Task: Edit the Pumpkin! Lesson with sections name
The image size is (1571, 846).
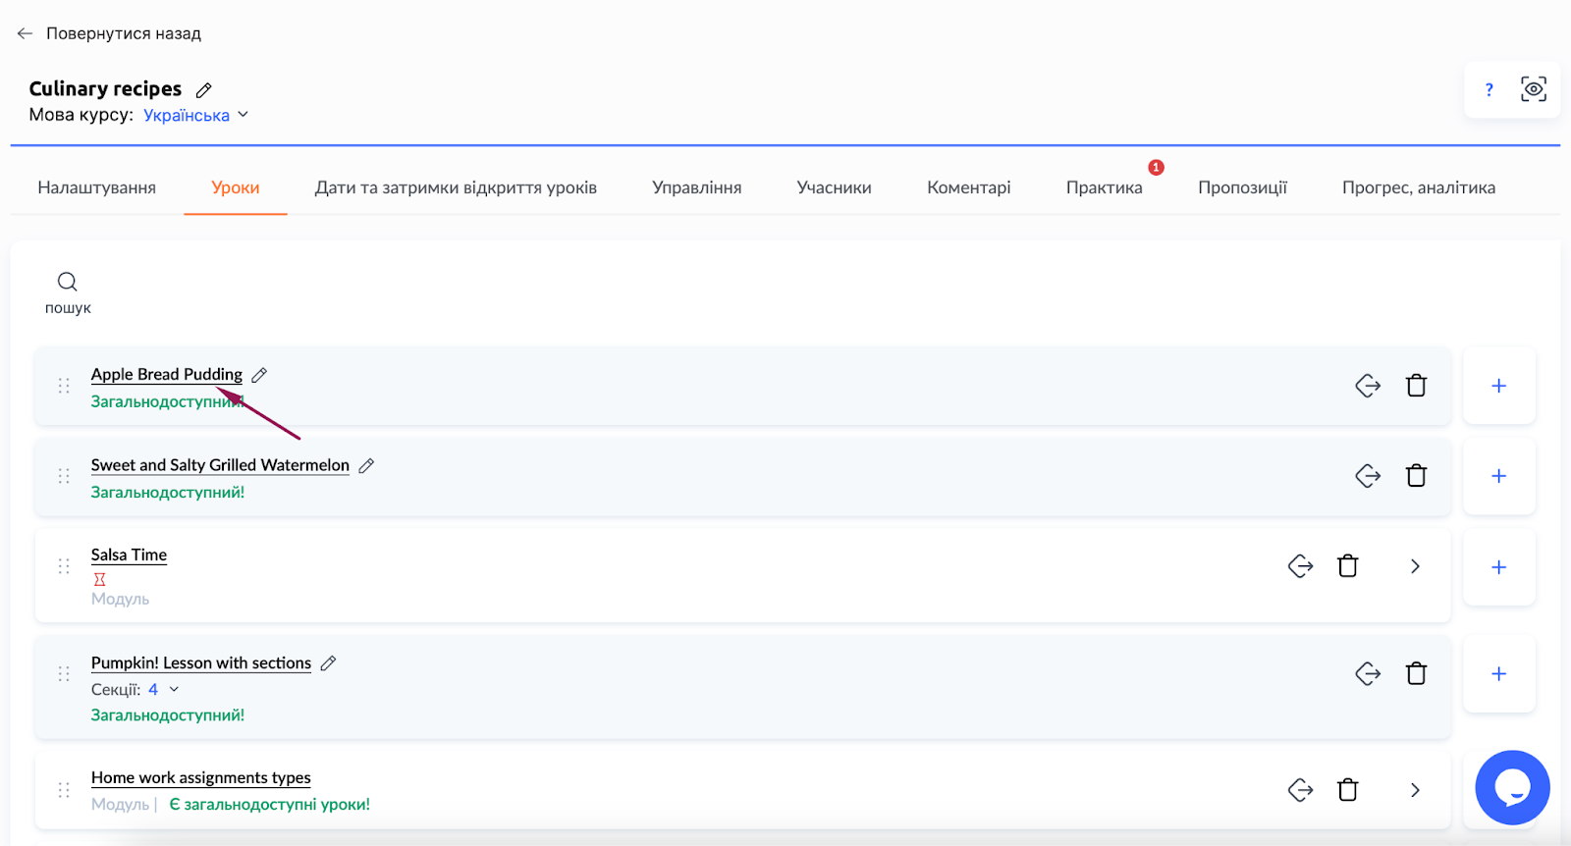Action: 329,663
